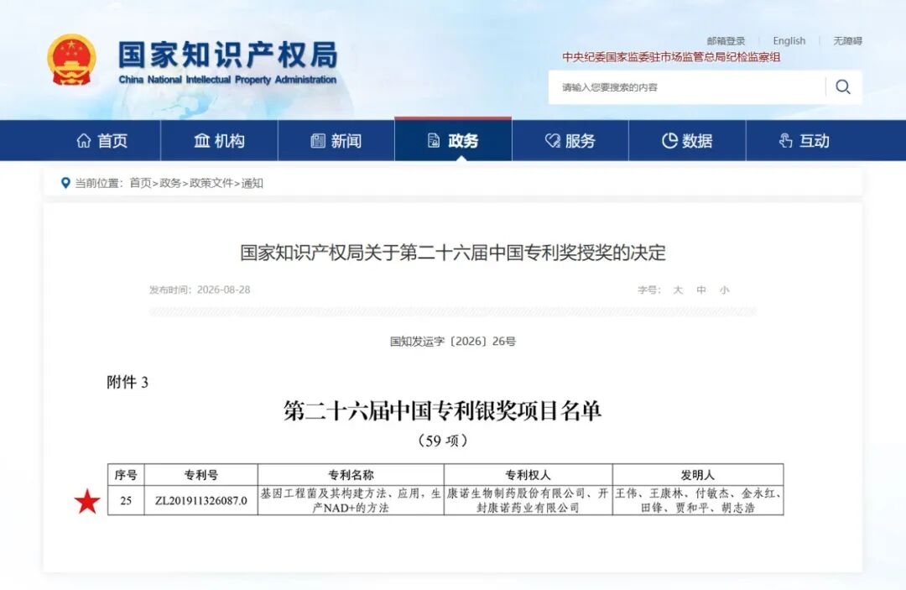906x590 pixels.
Task: Click the 邮箱登录 link
Action: 726,41
